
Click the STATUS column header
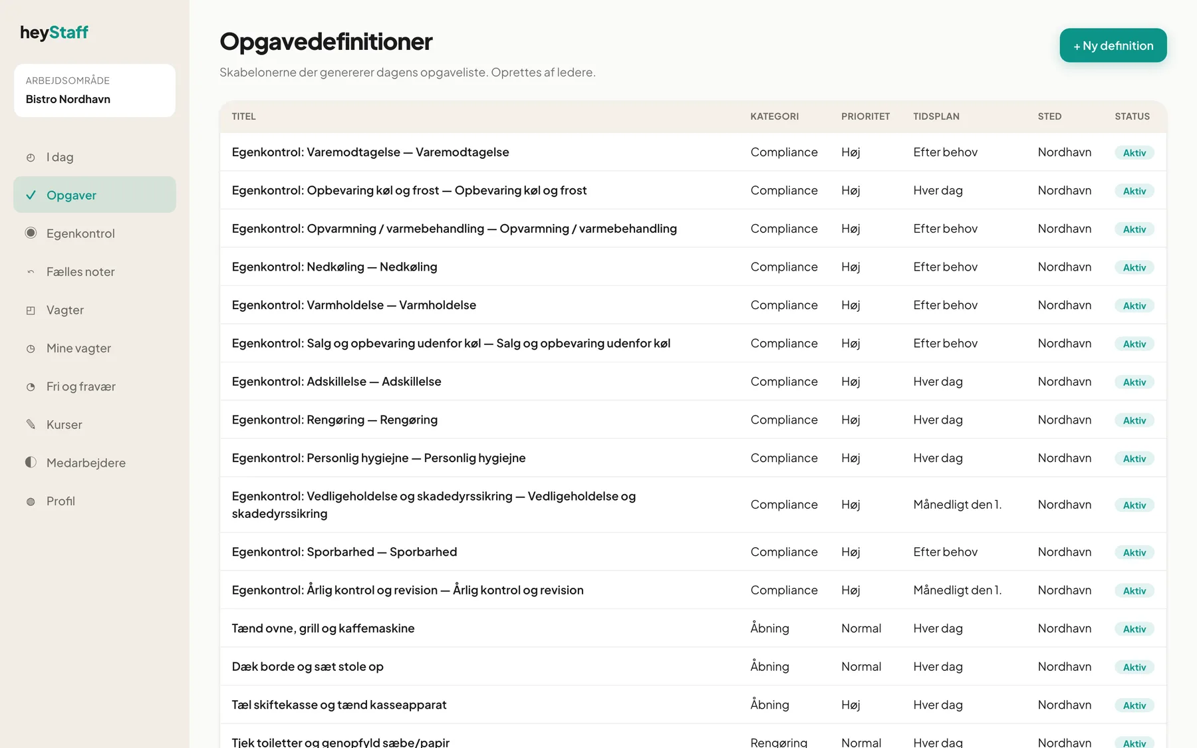1132,116
